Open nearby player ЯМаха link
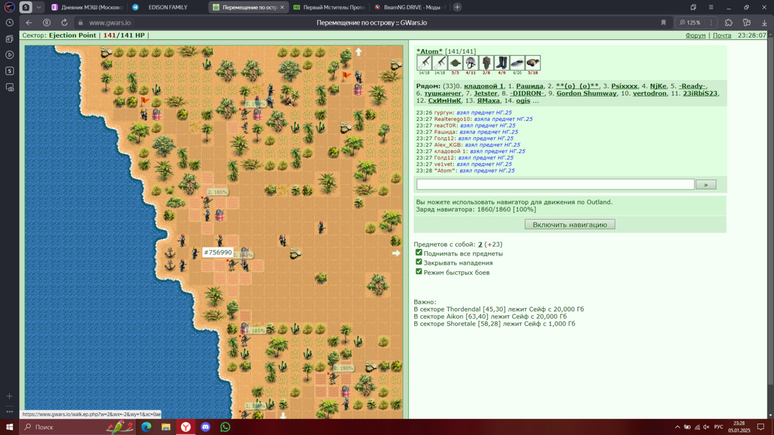 489,101
